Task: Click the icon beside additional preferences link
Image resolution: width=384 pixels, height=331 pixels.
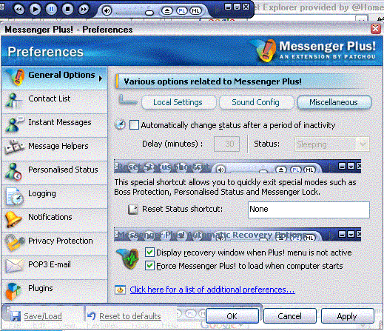Action: click(120, 290)
